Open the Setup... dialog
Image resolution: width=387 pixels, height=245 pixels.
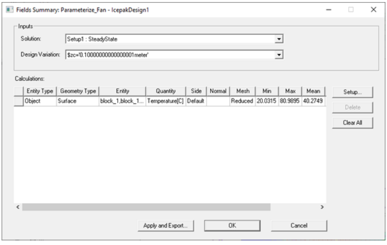(x=352, y=92)
